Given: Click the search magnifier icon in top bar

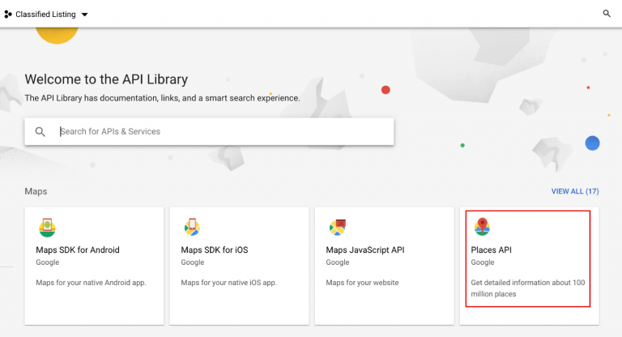Looking at the screenshot, I should click(607, 14).
